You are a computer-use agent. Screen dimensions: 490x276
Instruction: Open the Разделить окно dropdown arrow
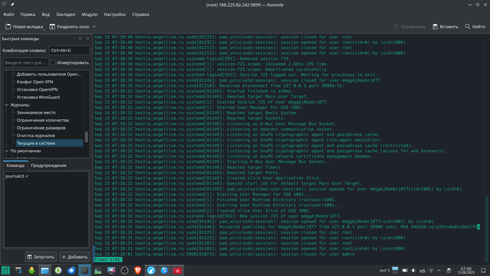pos(94,27)
